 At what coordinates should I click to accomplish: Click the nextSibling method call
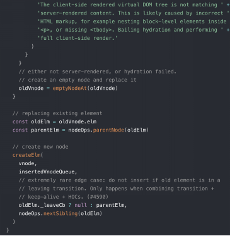tap(60, 213)
